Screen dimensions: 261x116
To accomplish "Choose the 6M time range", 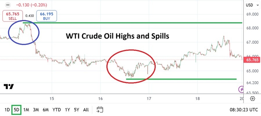I will (46, 110).
